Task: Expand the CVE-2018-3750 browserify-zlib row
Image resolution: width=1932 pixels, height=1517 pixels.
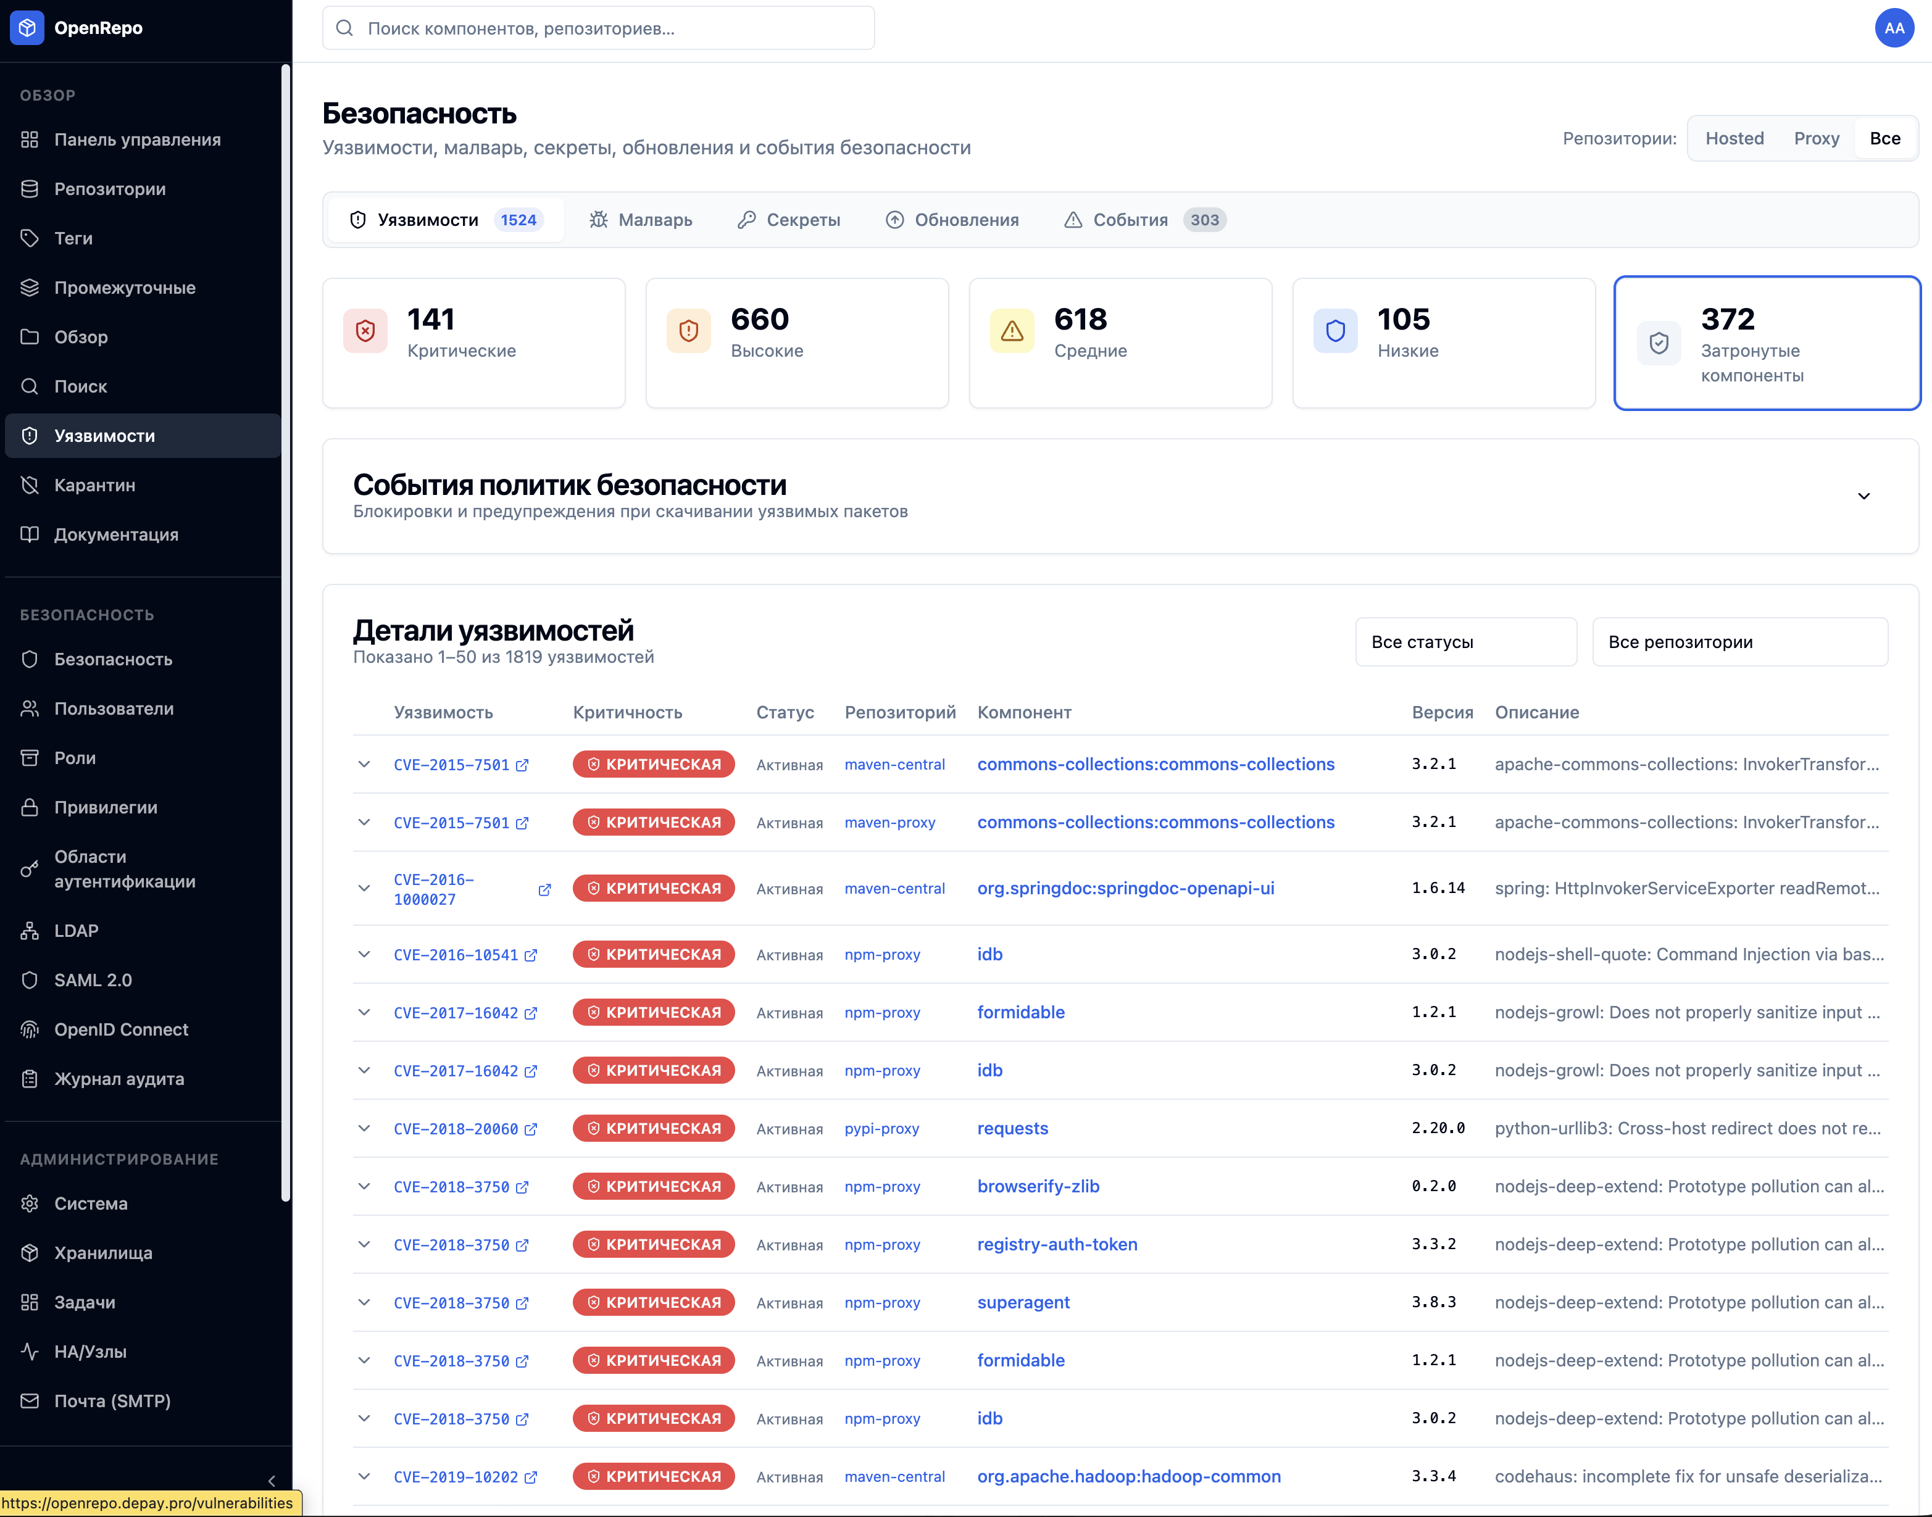Action: tap(364, 1187)
